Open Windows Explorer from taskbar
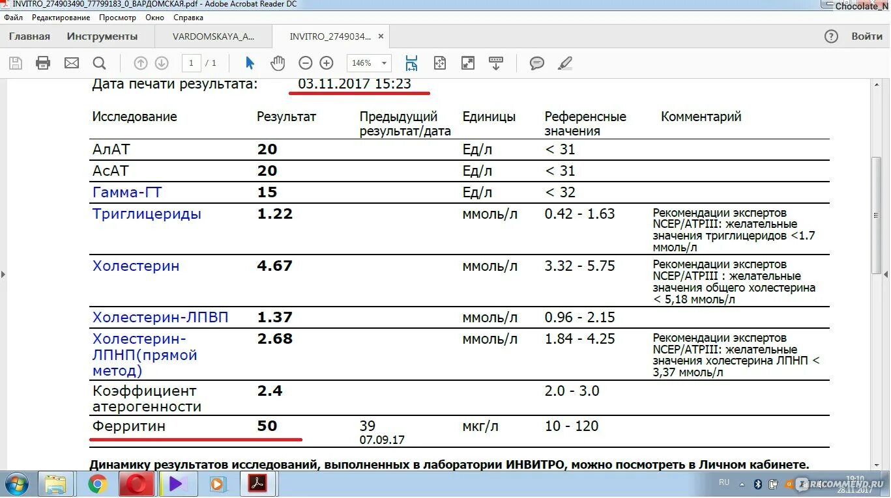Image resolution: width=891 pixels, height=498 pixels. coord(56,484)
